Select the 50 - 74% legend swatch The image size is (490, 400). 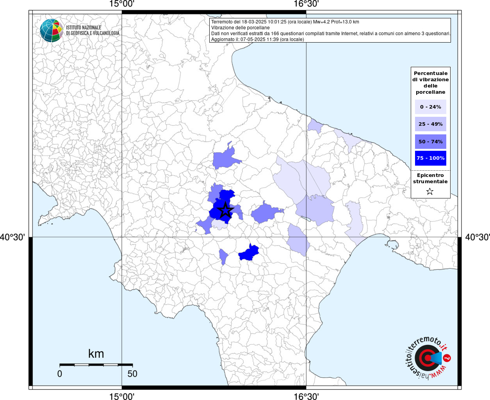(x=430, y=141)
